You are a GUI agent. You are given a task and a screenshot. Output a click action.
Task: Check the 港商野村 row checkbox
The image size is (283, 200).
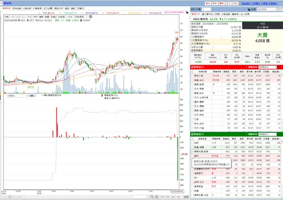[x=192, y=173]
